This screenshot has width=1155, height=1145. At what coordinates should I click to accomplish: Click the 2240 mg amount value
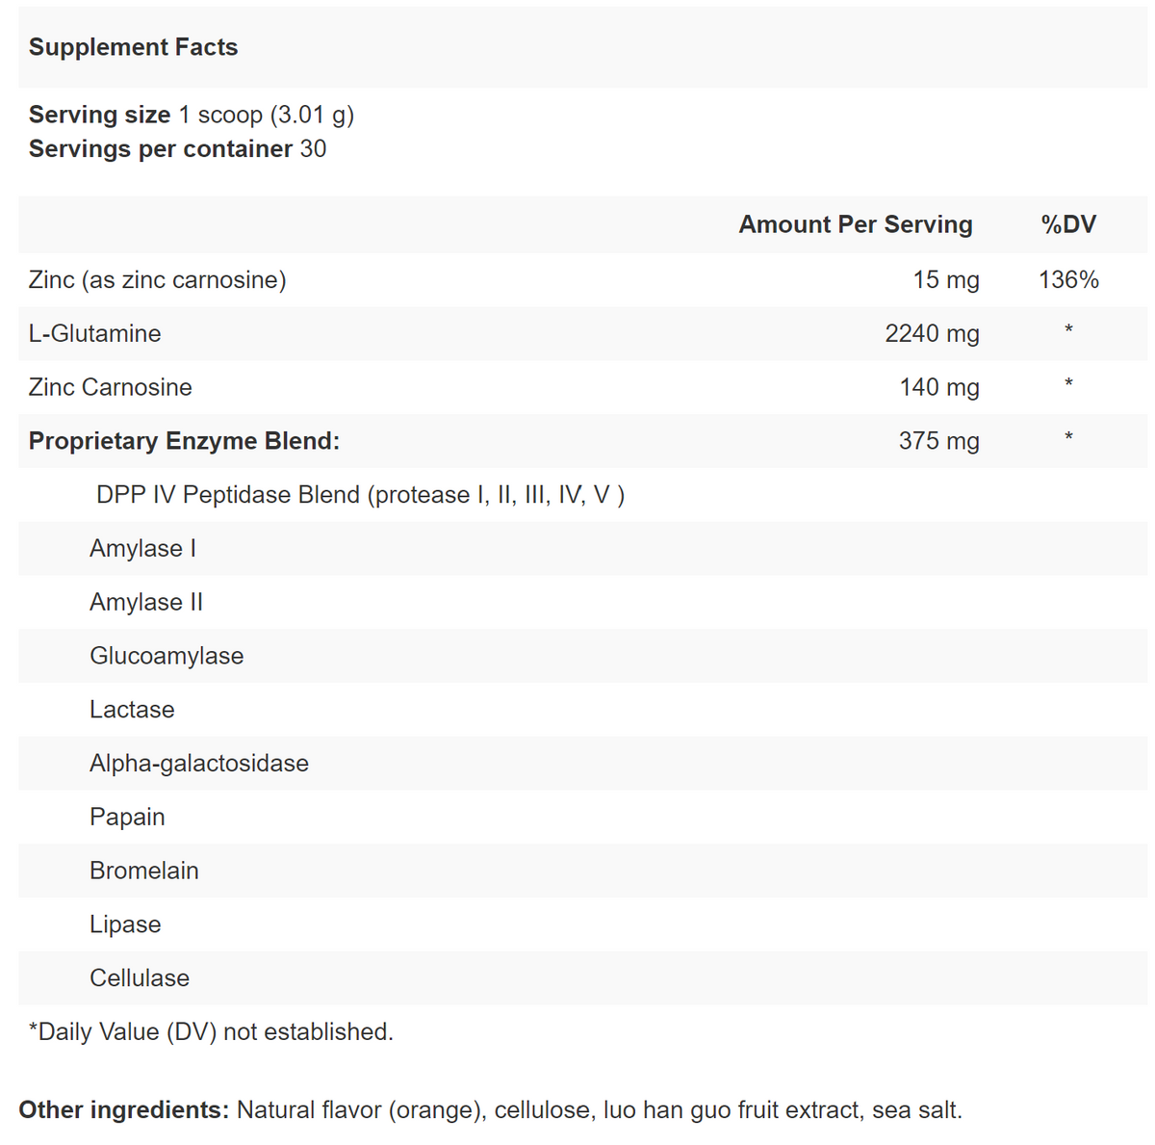point(931,334)
